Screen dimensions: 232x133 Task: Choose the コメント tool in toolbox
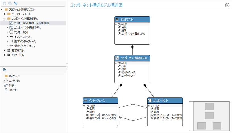click(x=13, y=90)
